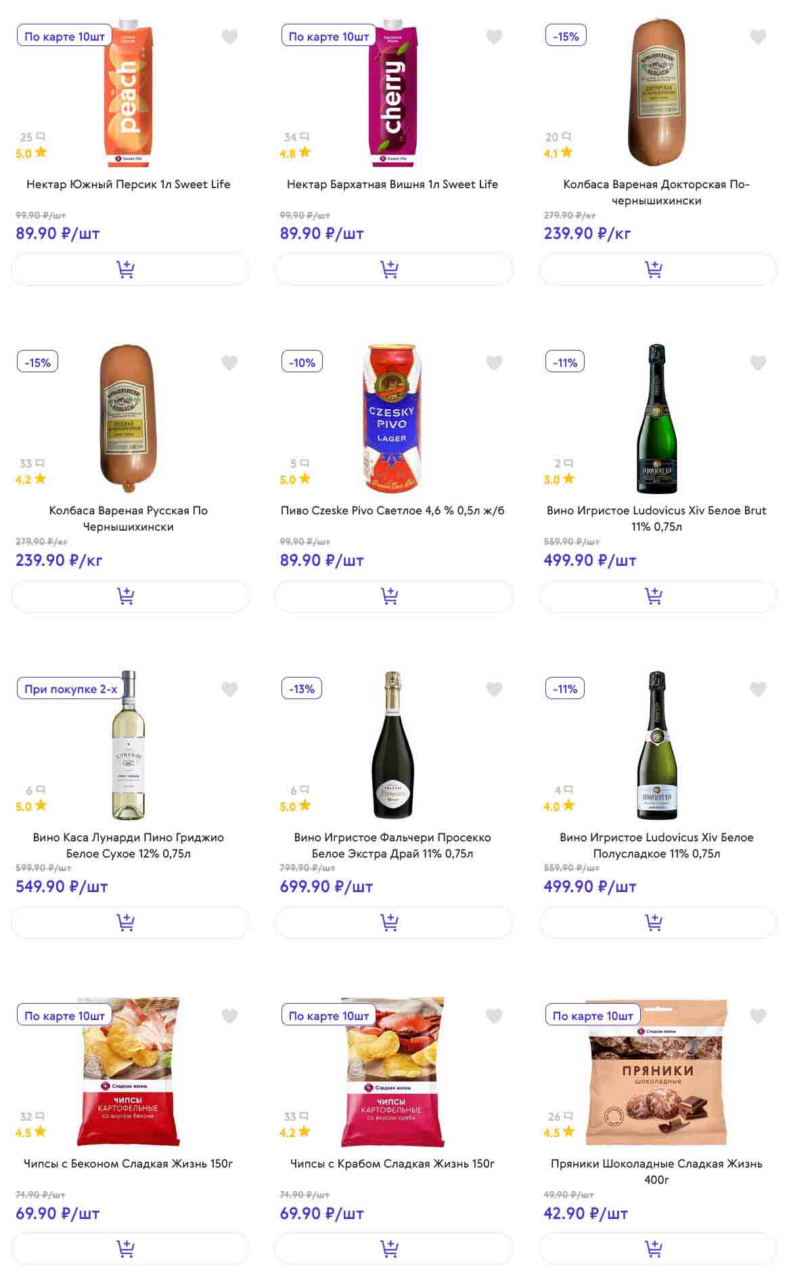The image size is (812, 1286).
Task: Click the -13% discount badge on Prosecco
Action: tap(302, 689)
